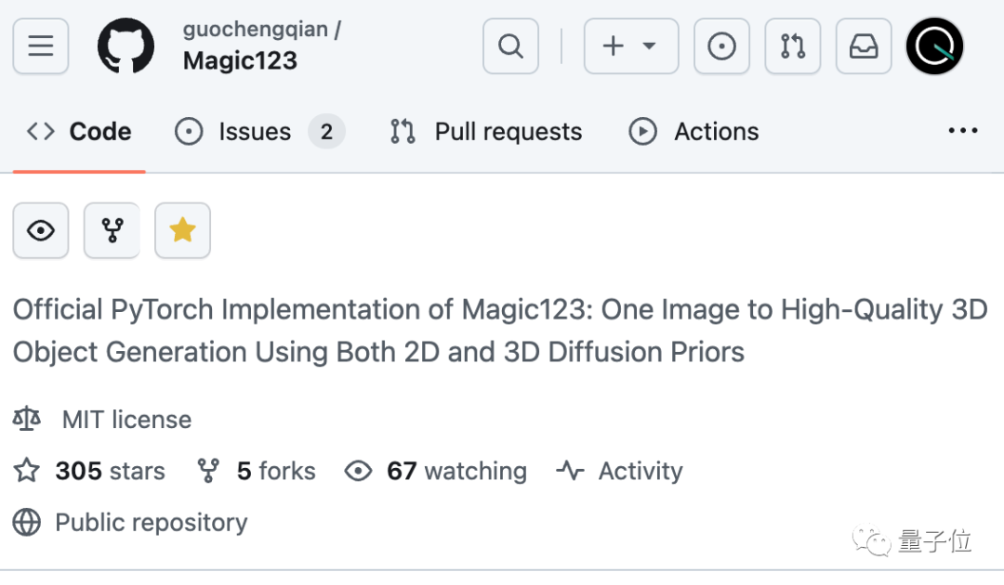The height and width of the screenshot is (585, 1004).
Task: Open the search button
Action: click(x=510, y=45)
